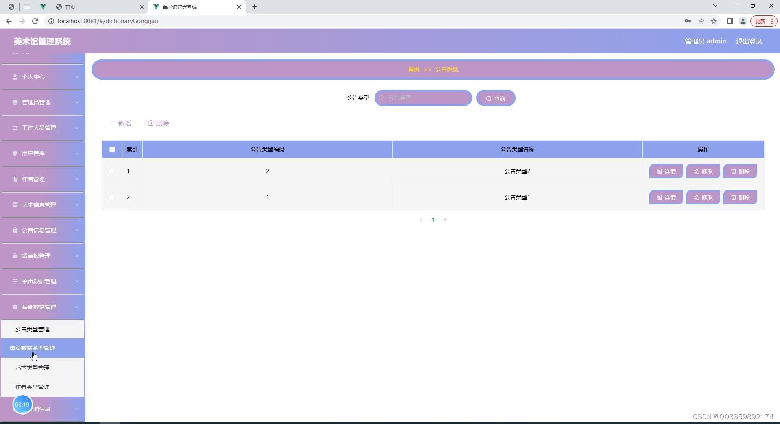Screen dimensions: 780x424
Task: Click the browser 更新 button
Action: click(764, 21)
